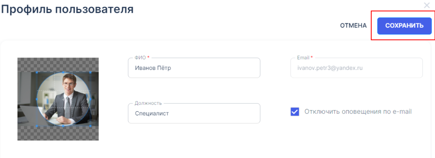Screen dimensions: 435x158
Task: Click the top-right crop handle on avatar
Action: (x=90, y=72)
